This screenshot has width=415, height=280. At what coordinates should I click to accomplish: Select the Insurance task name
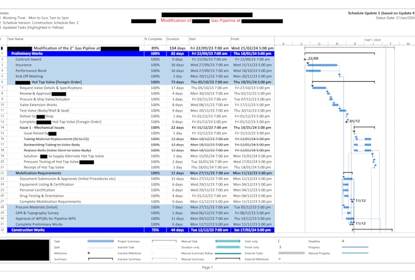(23, 65)
